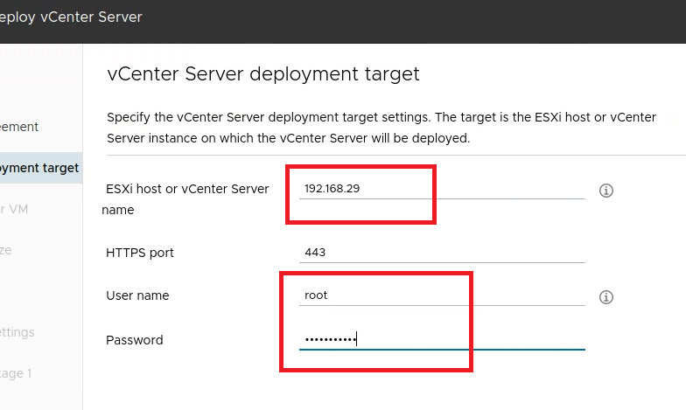Image resolution: width=686 pixels, height=410 pixels.
Task: Click the 'Specify the vCenter Server deployment' description text
Action: pos(381,128)
